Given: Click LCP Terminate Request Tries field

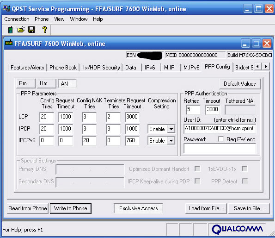Looking at the screenshot, I should 113,117.
